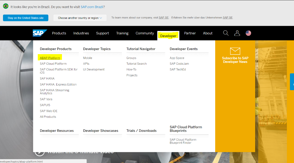294x163 pixels.
Task: Open the UI Development link
Action: [94, 70]
